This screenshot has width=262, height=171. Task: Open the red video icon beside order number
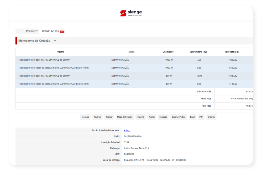[62, 31]
